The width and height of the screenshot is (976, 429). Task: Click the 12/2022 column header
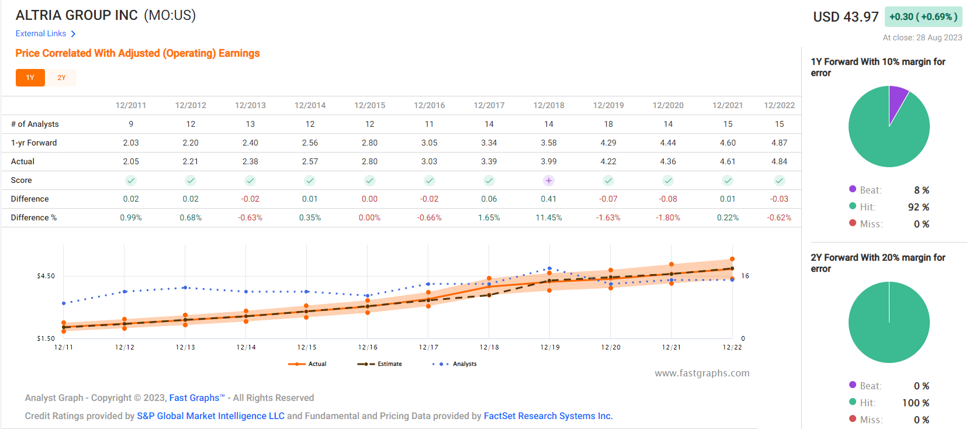779,105
